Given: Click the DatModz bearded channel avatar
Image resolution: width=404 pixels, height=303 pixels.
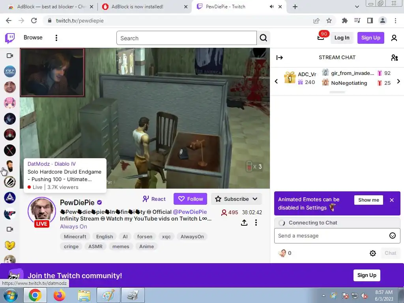Looking at the screenshot, I should (x=10, y=166).
